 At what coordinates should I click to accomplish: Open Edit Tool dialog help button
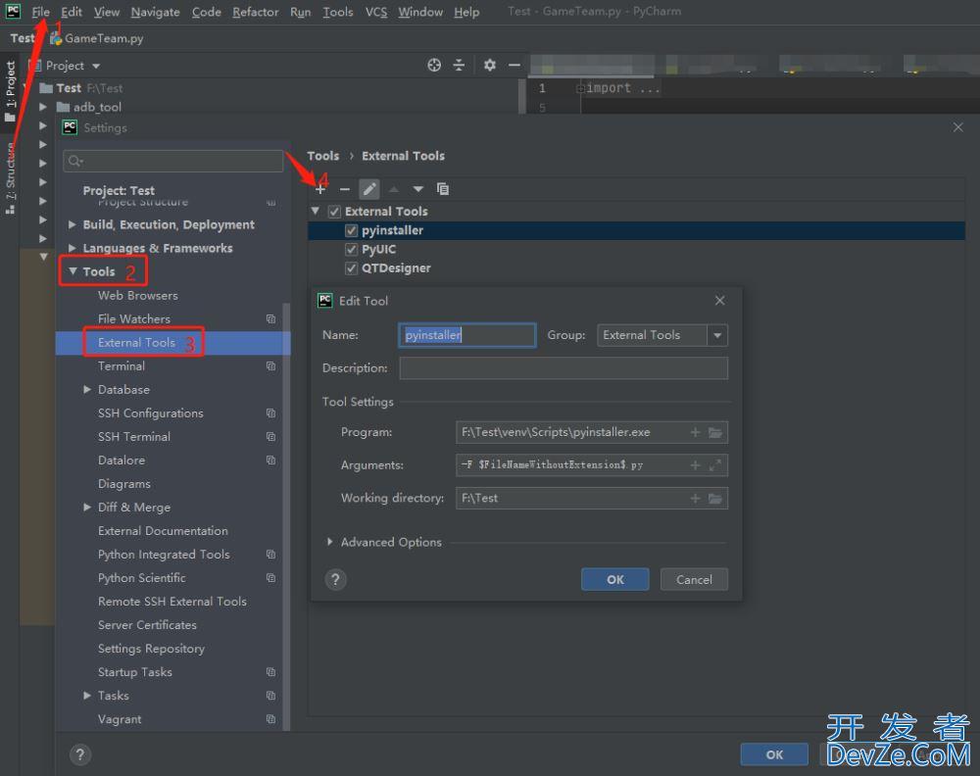coord(335,580)
